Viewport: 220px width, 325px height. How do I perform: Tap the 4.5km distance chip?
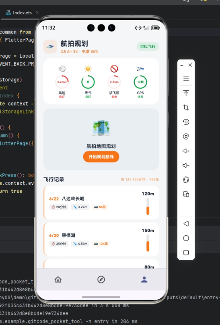80,244
